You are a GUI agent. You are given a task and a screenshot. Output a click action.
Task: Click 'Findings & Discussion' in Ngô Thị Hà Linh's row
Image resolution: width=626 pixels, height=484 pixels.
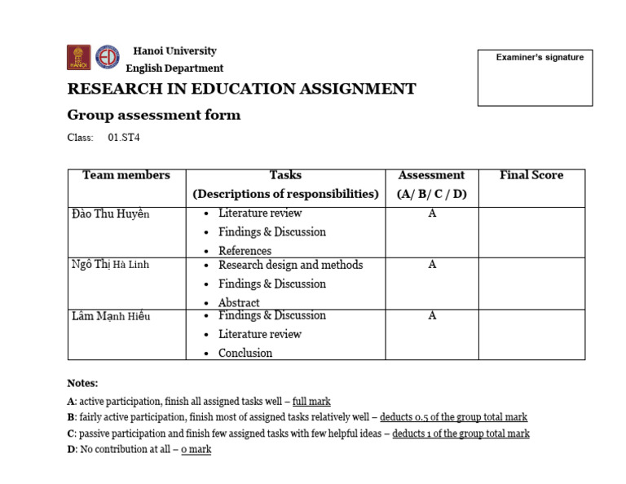pyautogui.click(x=272, y=284)
